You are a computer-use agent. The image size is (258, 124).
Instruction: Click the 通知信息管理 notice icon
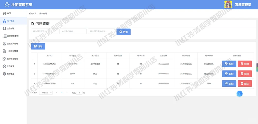click(x=4, y=59)
